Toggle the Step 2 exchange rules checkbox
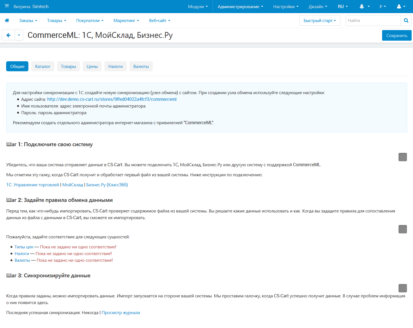This screenshot has height=328, width=413. coord(403,229)
